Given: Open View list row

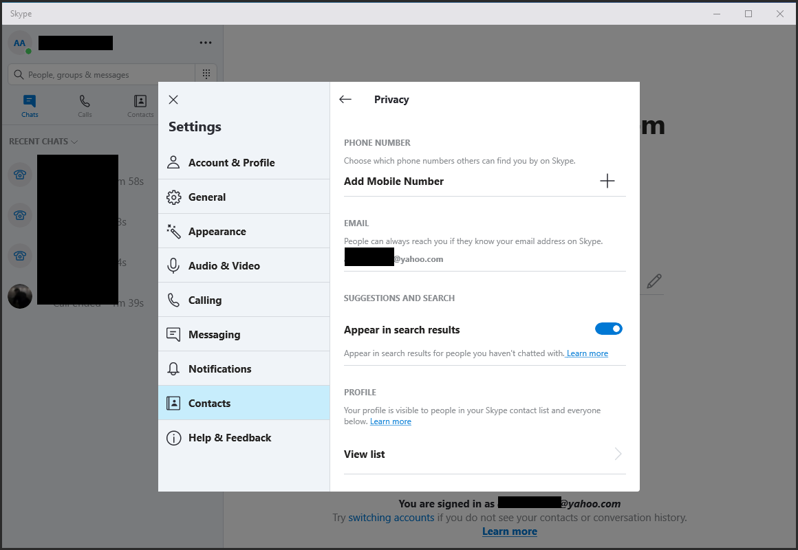Looking at the screenshot, I should pos(484,454).
